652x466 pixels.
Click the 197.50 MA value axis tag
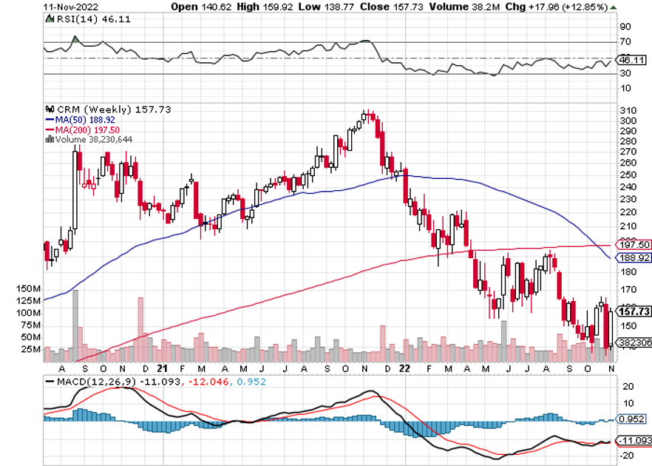point(632,245)
